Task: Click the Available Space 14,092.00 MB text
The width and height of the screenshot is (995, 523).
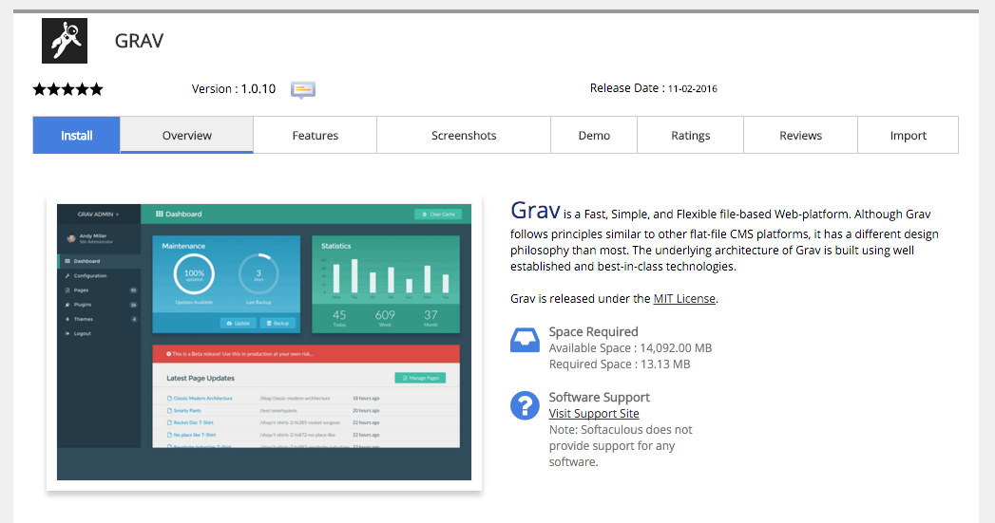Action: tap(630, 348)
